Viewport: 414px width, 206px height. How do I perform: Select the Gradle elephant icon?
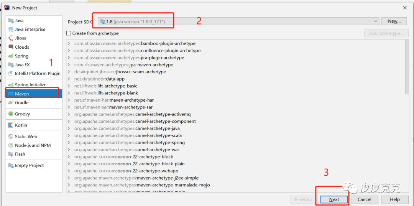11,102
